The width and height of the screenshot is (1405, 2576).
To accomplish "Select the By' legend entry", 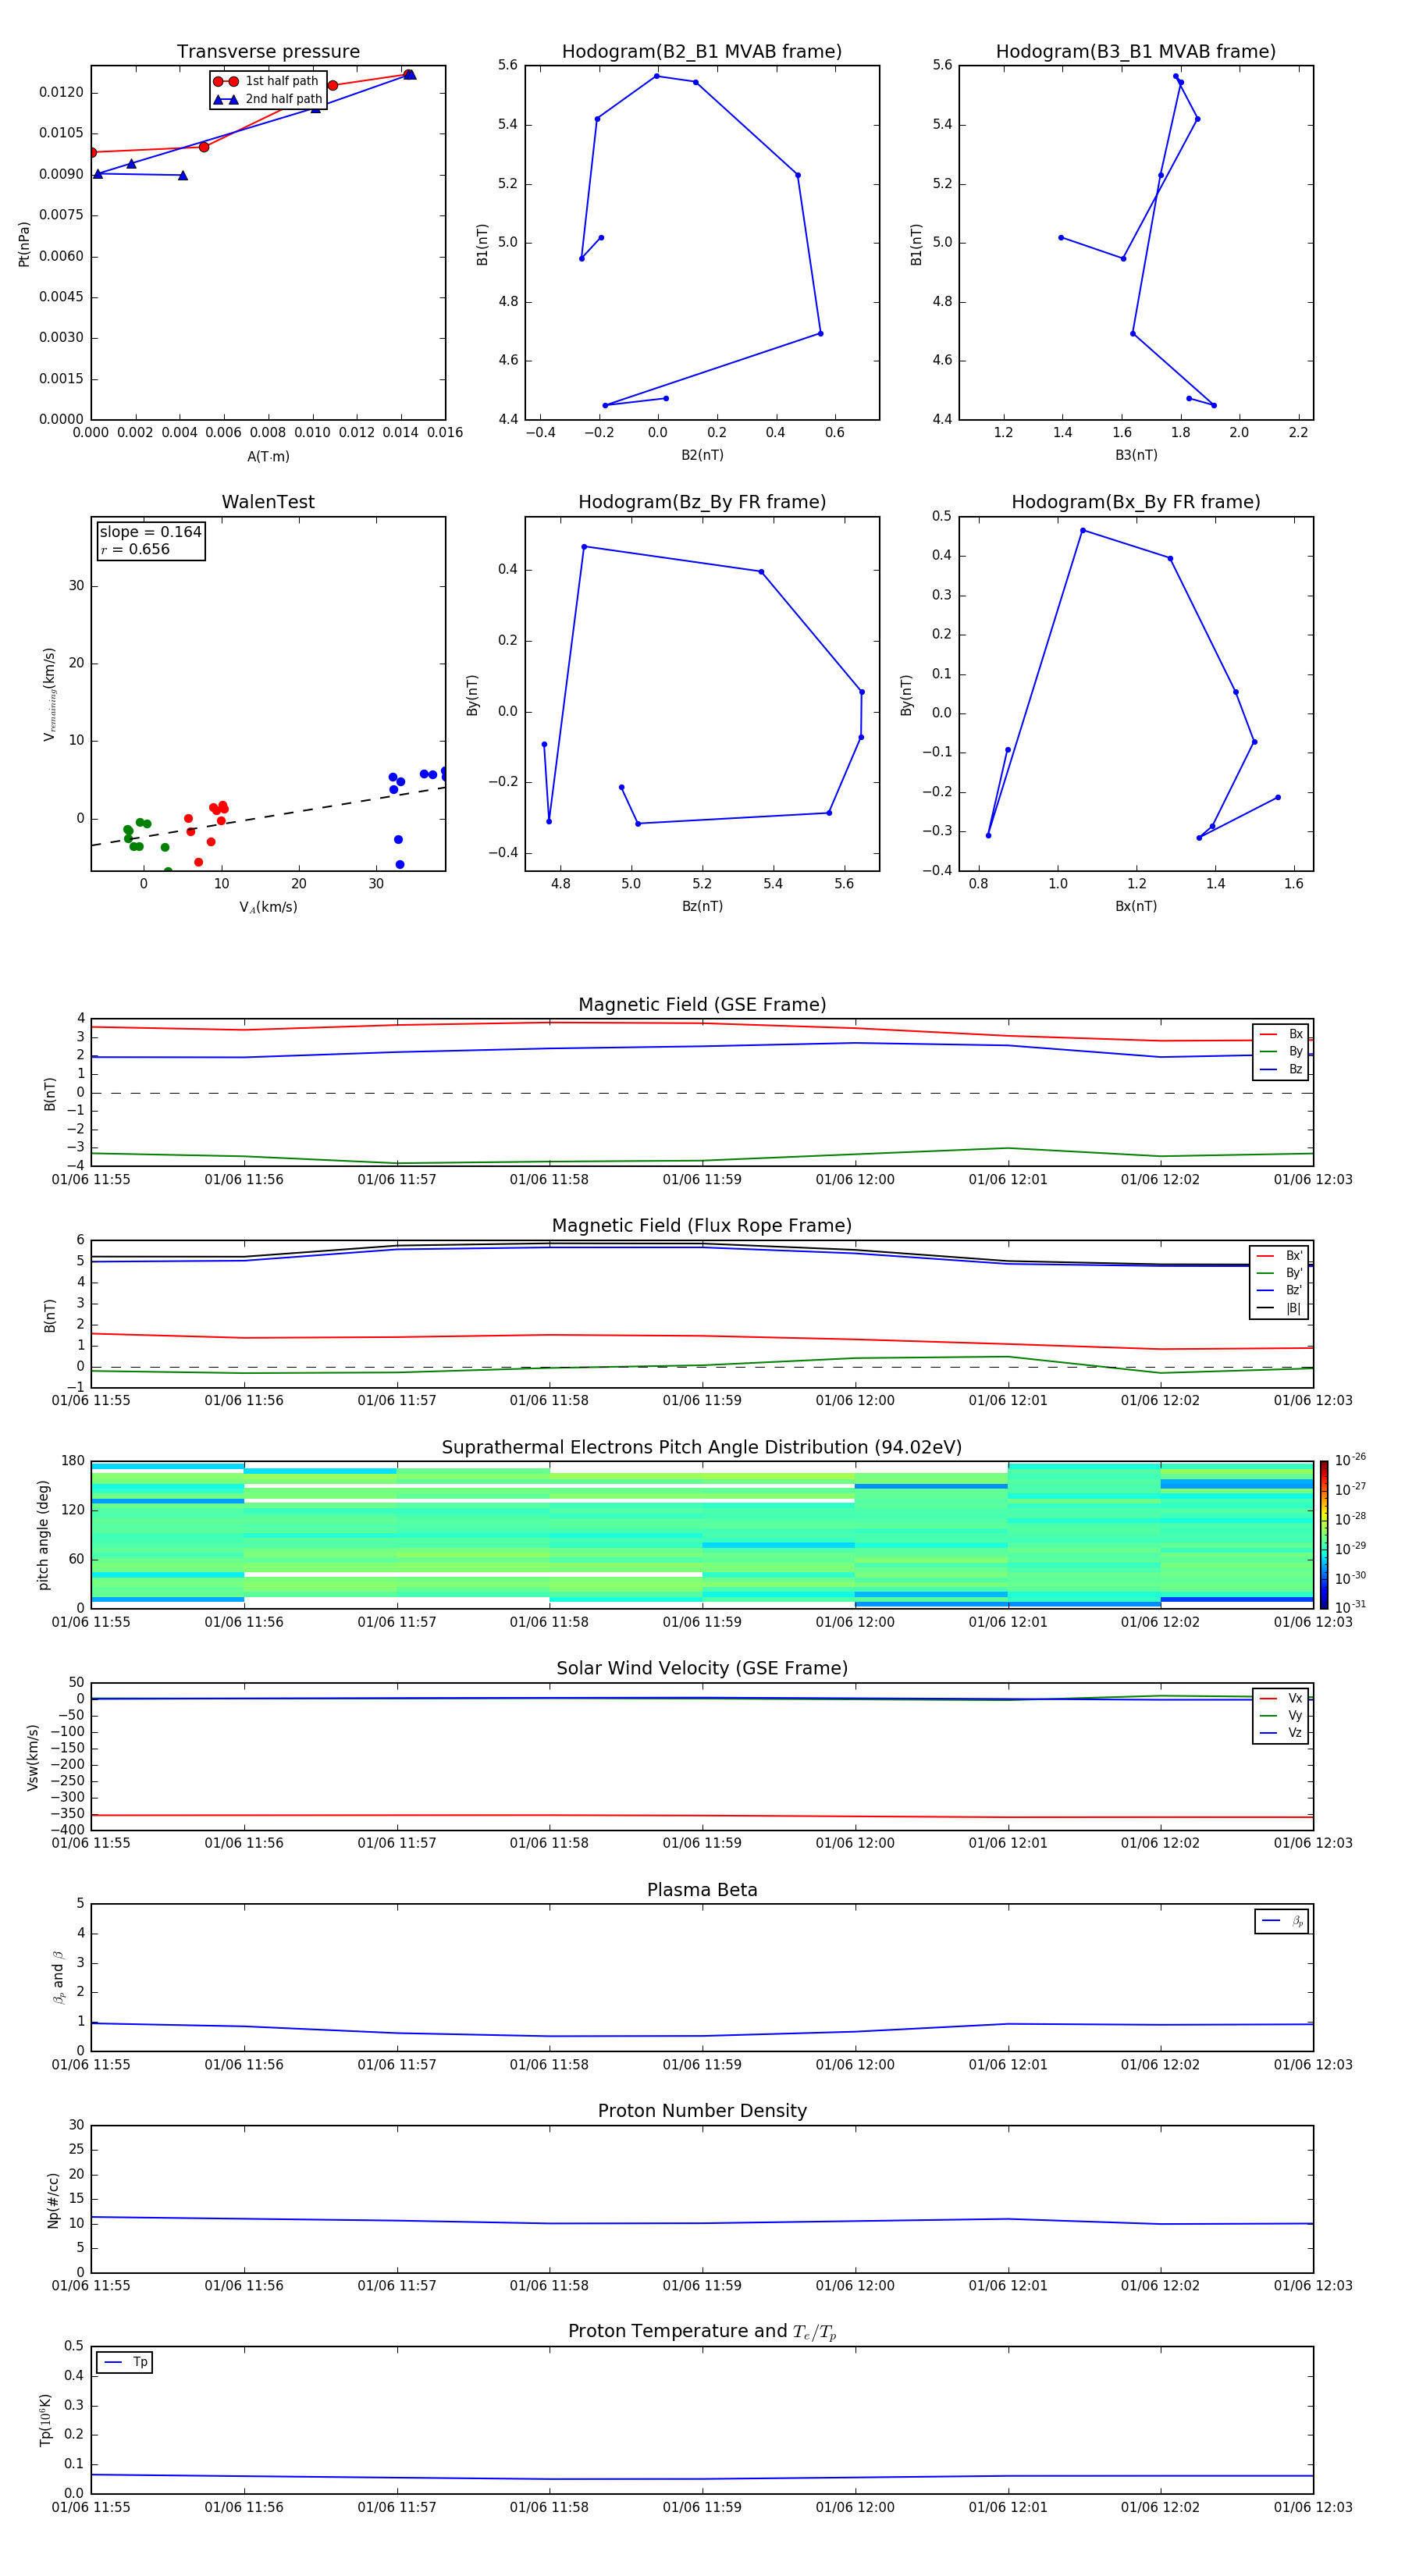I will pos(1280,1273).
